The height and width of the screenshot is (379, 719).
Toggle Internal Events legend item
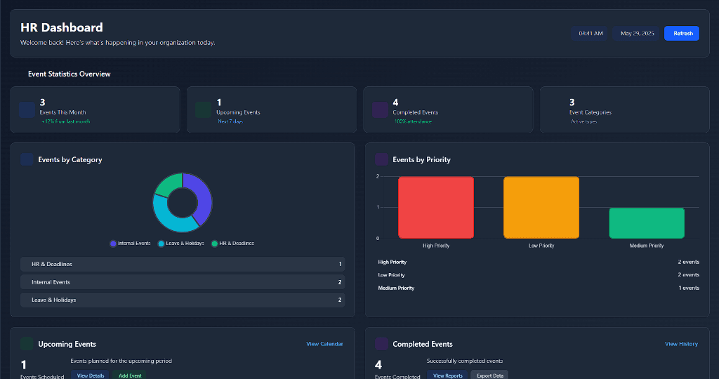(130, 244)
